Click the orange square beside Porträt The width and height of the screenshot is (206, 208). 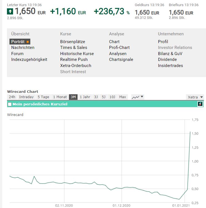click(28, 42)
